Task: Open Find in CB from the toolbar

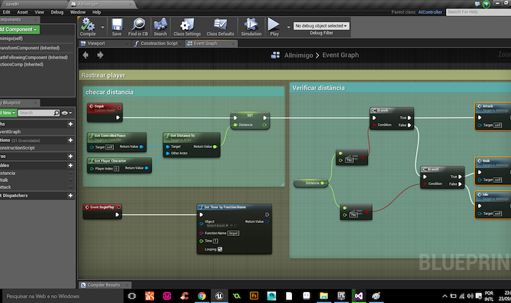Action: pos(138,25)
